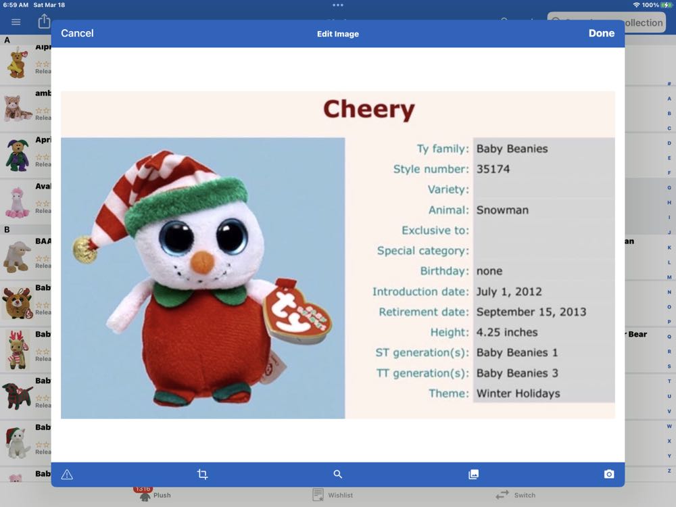Tap the section header "B" in the list

tap(7, 229)
